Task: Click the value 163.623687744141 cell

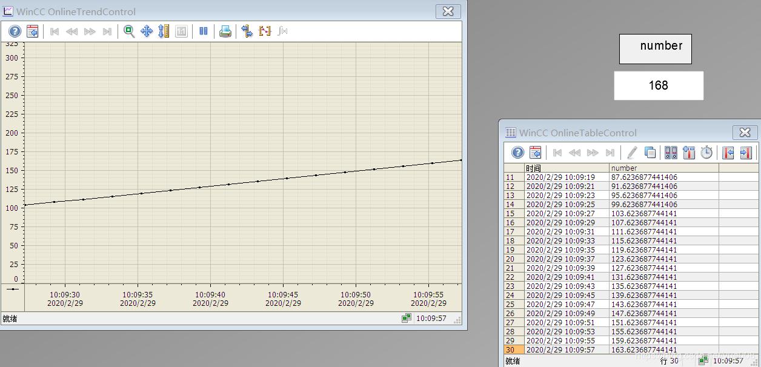Action: [x=664, y=350]
